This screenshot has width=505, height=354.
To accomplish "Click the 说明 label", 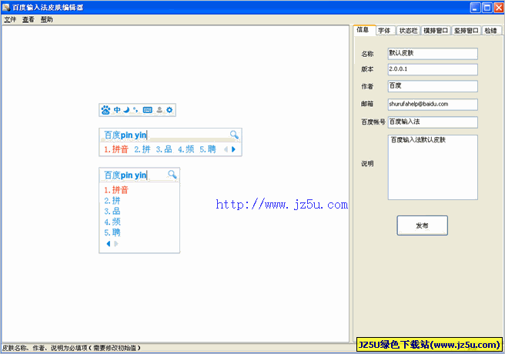I will tap(367, 164).
